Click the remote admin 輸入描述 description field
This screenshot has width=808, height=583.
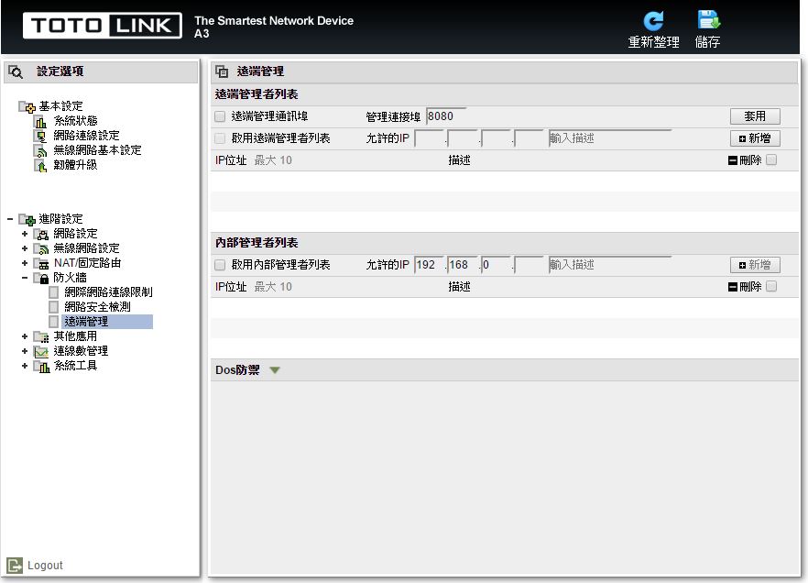click(x=609, y=138)
